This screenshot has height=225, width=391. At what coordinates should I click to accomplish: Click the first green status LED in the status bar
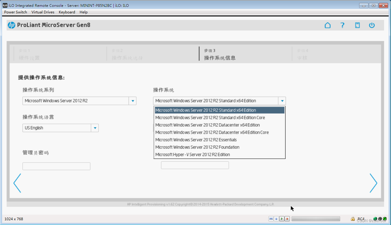pyautogui.click(x=375, y=219)
